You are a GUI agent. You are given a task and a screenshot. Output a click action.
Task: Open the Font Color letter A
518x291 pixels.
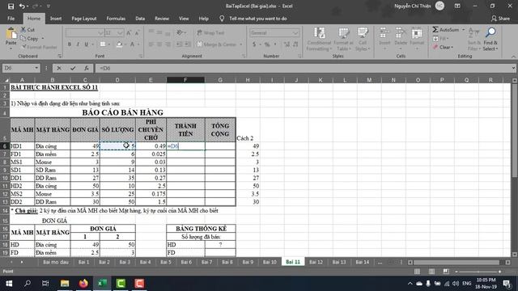(132, 44)
